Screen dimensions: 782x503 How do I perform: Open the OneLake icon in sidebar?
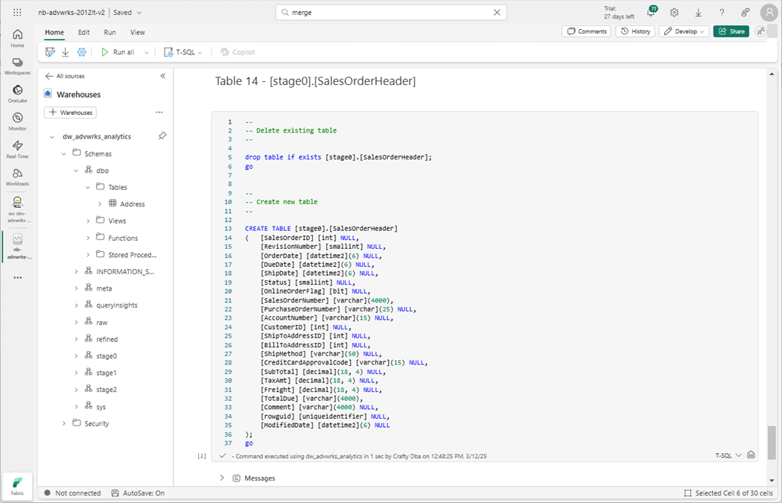click(x=17, y=93)
